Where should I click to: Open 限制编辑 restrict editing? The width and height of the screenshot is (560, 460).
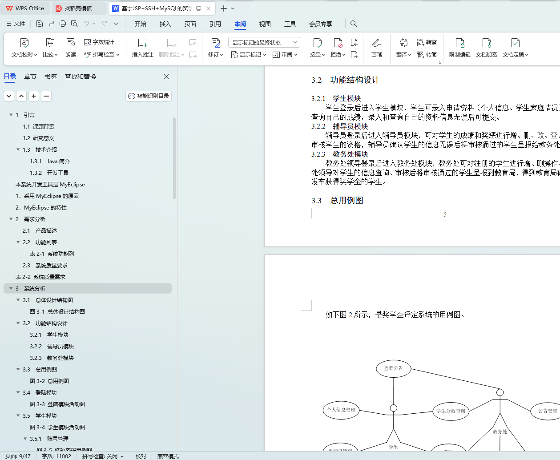tap(460, 48)
